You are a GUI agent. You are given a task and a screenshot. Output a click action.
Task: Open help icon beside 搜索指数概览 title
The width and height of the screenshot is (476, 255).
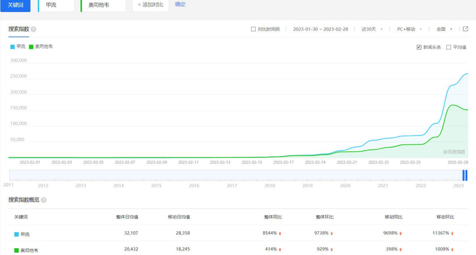click(44, 200)
